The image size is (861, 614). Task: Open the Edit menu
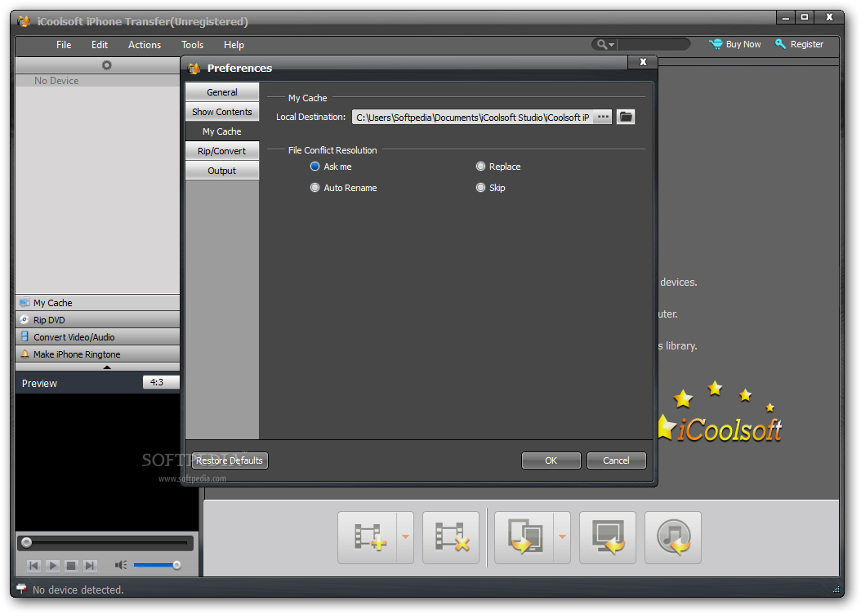pyautogui.click(x=100, y=45)
